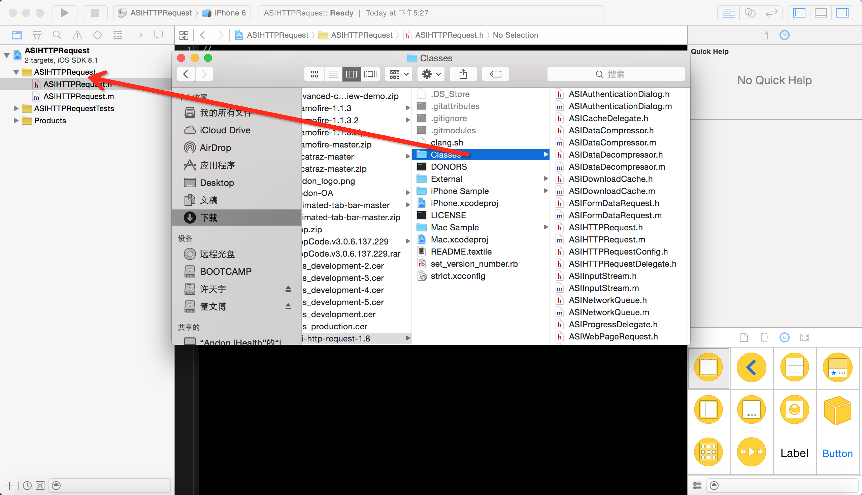Click the Finder edit tags button
This screenshot has width=862, height=495.
click(x=496, y=74)
